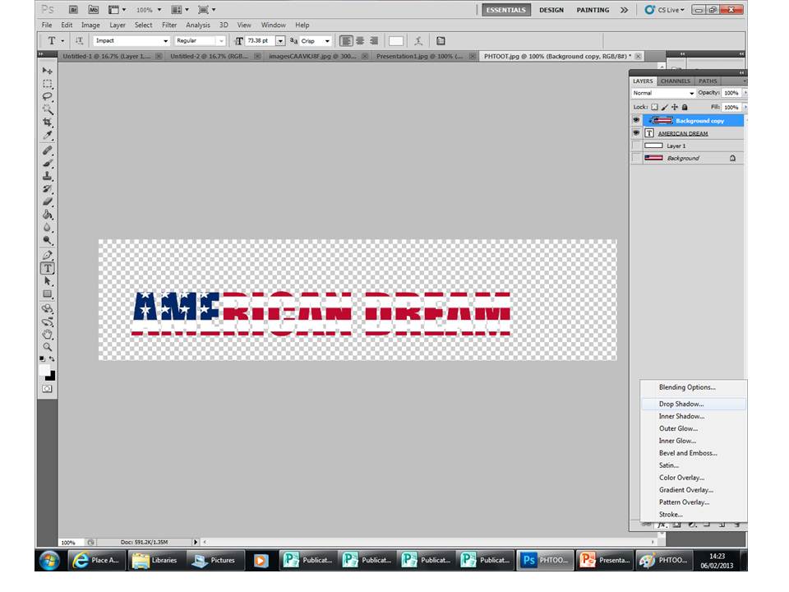789x592 pixels.
Task: Set text alignment to right
Action: click(x=373, y=41)
